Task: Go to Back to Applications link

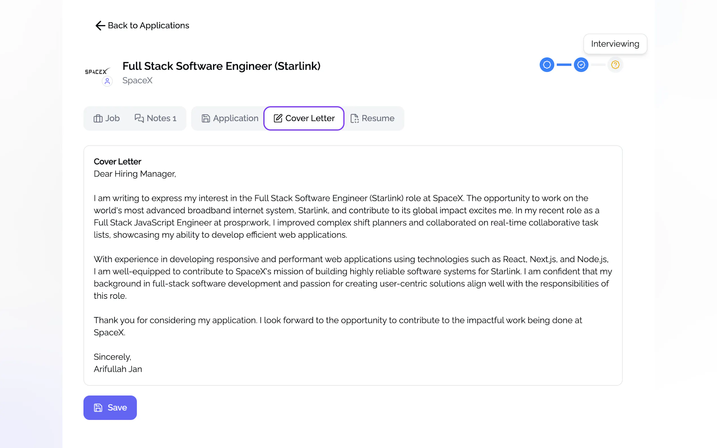Action: coord(148,26)
